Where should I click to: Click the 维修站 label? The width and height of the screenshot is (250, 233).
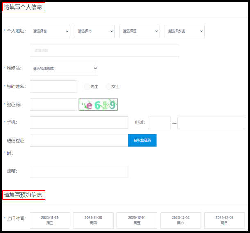[14, 68]
